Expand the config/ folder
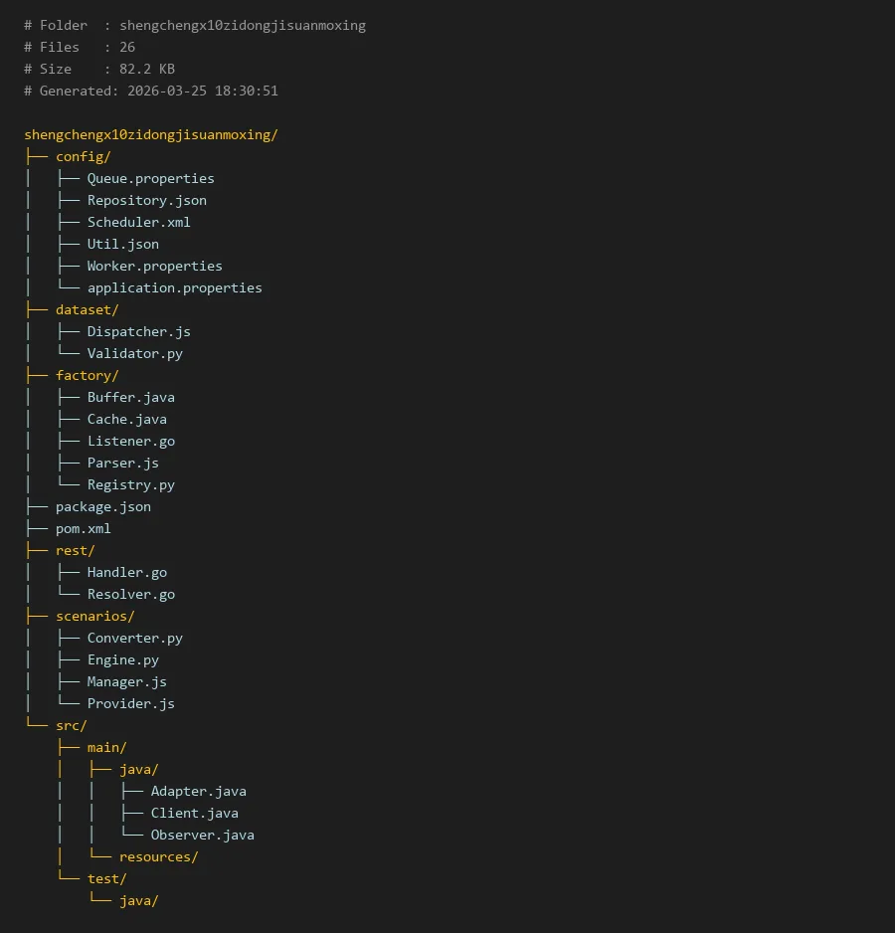This screenshot has height=933, width=895. pos(83,156)
